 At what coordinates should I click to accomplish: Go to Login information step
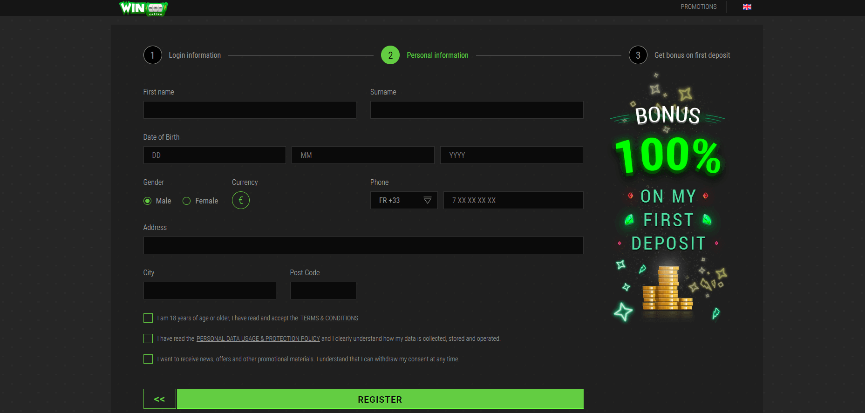194,55
